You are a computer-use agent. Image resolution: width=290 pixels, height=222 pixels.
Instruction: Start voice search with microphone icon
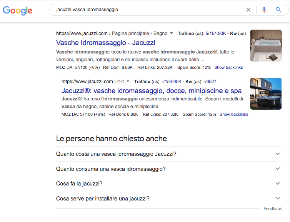coord(264,10)
